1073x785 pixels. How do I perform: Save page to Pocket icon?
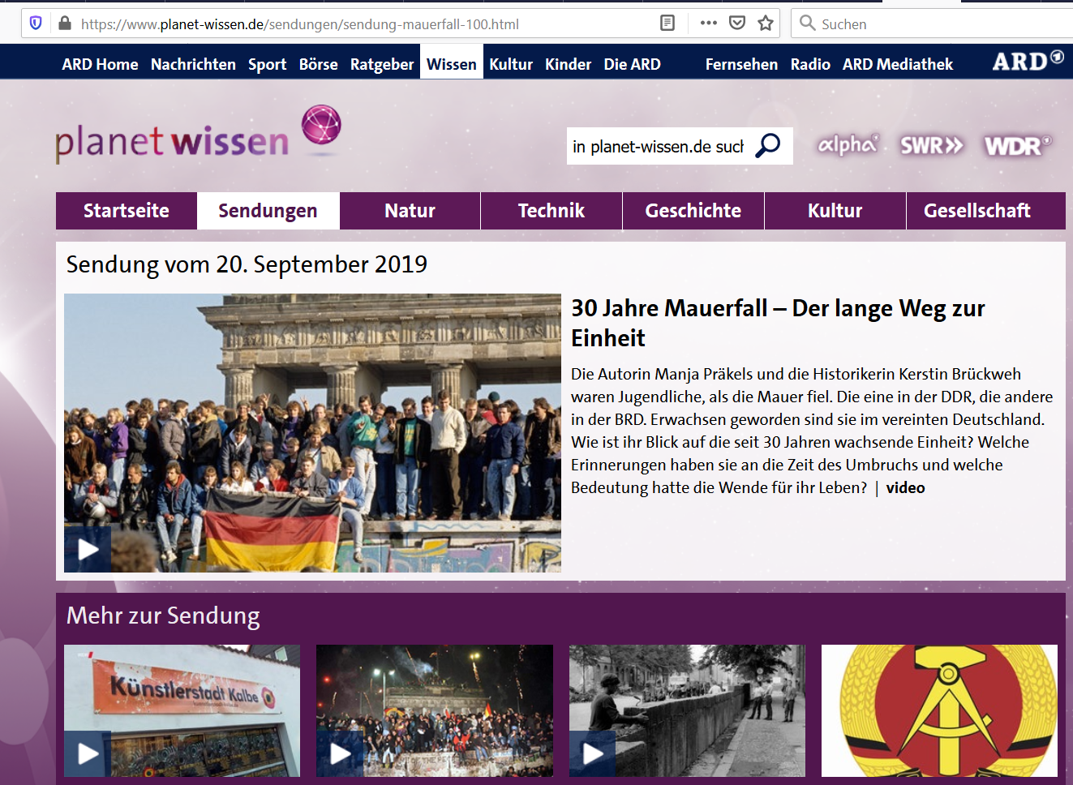[x=737, y=23]
